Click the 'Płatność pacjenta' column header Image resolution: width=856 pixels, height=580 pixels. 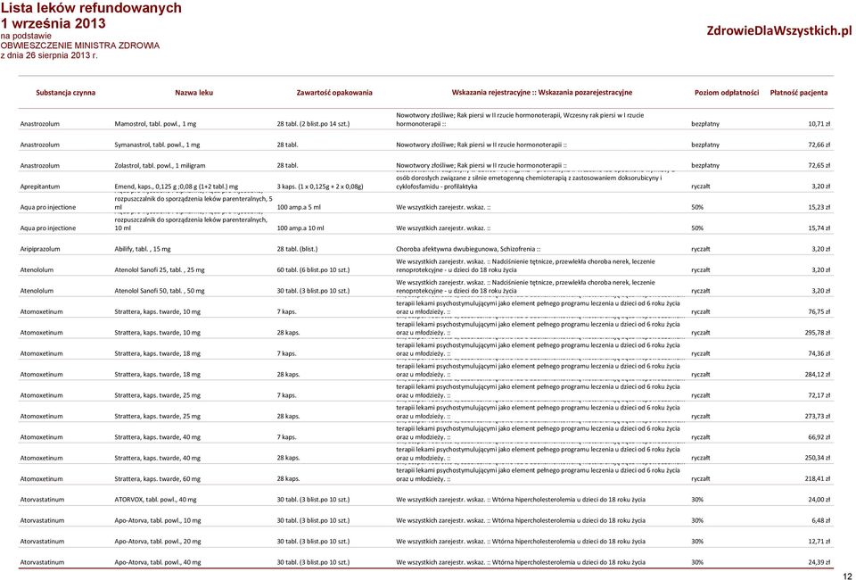pyautogui.click(x=799, y=93)
